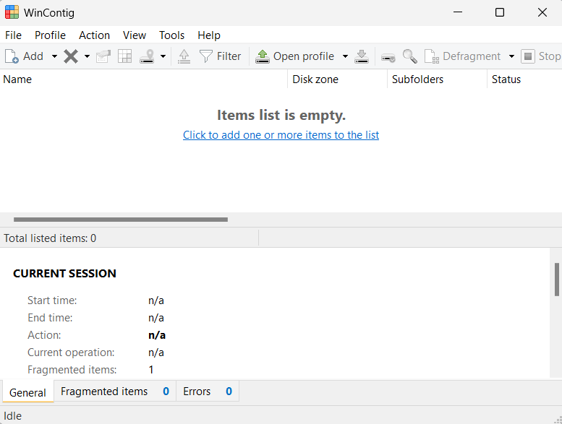Expand the Add button dropdown arrow
The width and height of the screenshot is (562, 424).
(x=54, y=56)
